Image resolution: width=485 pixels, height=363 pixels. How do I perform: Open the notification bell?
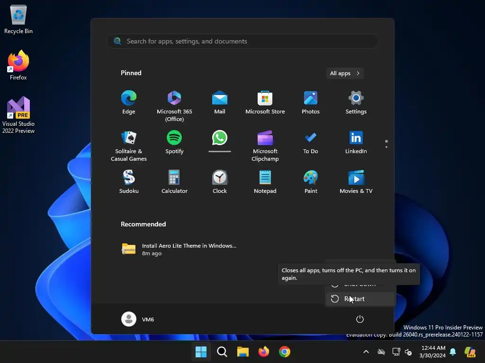453,352
